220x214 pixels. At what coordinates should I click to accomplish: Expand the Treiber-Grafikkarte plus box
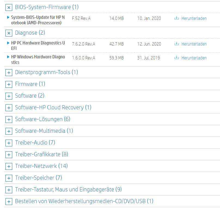(x=9, y=155)
